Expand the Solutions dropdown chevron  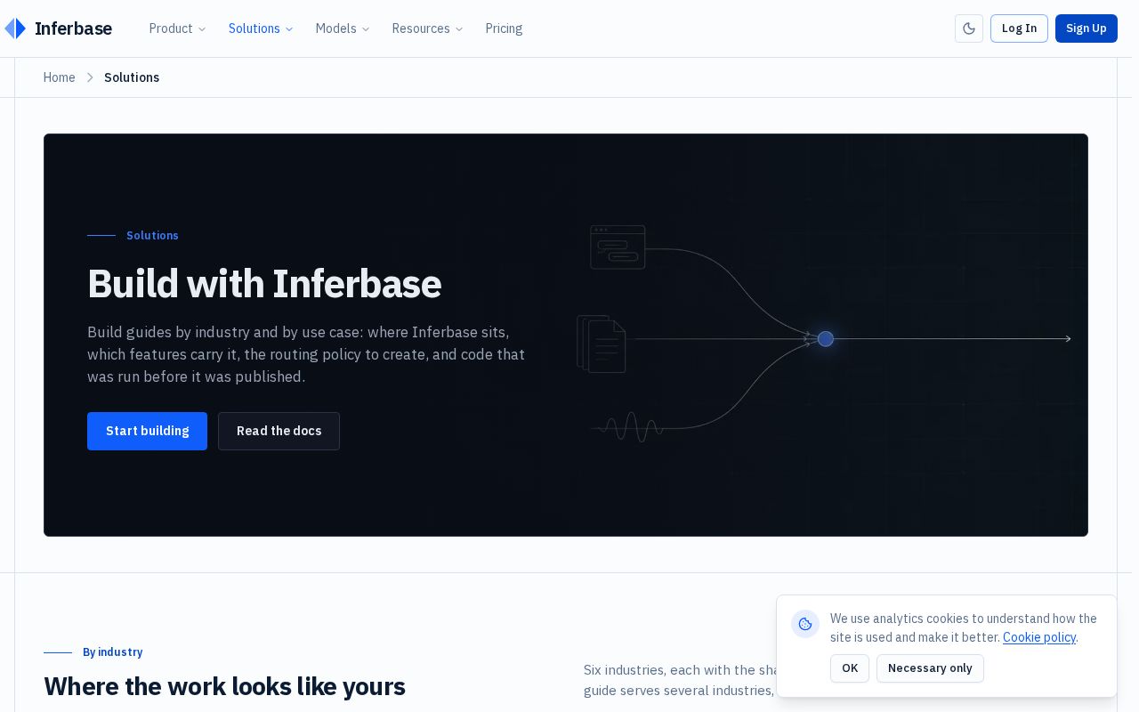tap(289, 29)
